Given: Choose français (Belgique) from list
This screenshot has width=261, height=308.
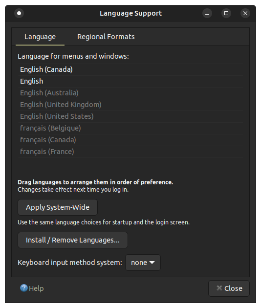Looking at the screenshot, I should (x=130, y=128).
